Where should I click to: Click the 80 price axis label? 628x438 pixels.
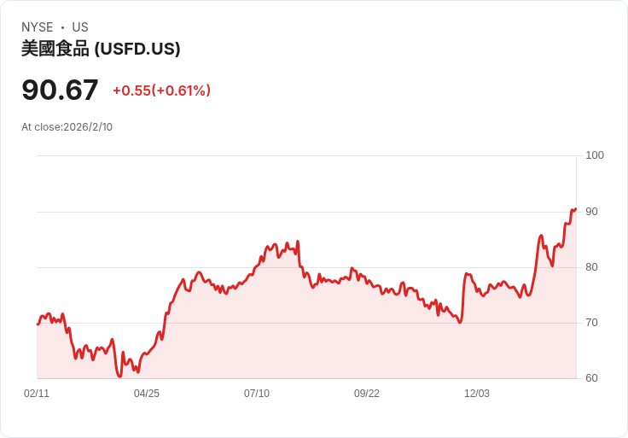coord(592,267)
